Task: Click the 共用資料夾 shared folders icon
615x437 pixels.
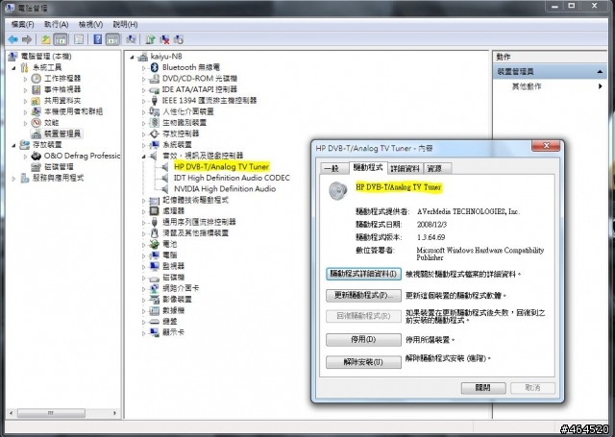Action: (37, 101)
